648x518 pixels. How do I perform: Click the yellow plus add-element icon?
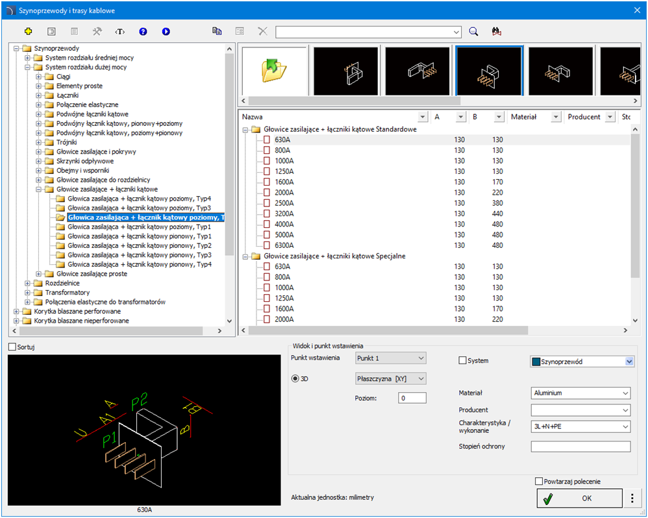coord(28,31)
